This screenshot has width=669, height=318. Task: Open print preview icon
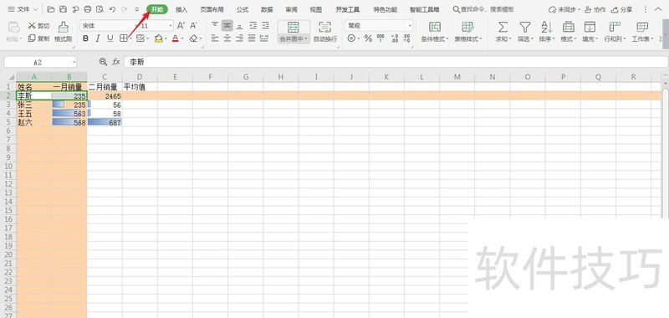[x=100, y=9]
